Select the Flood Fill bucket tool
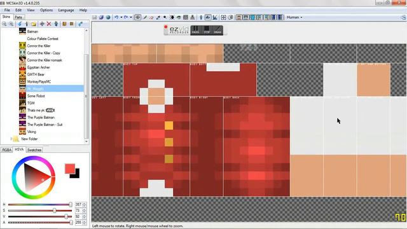Image resolution: width=407 pixels, height=229 pixels. (x=179, y=17)
